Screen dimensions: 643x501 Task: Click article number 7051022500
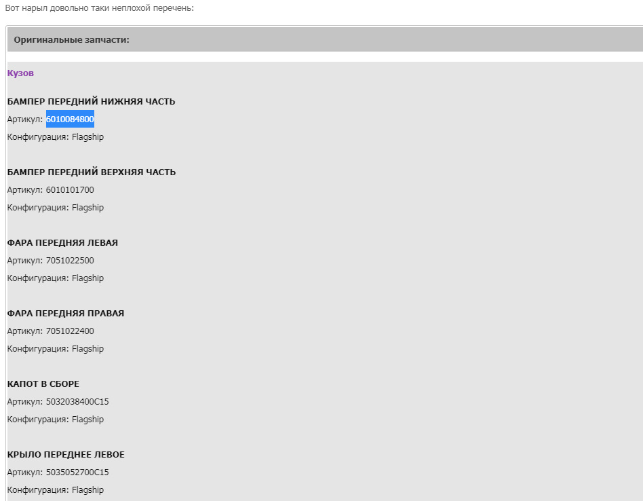coord(70,260)
